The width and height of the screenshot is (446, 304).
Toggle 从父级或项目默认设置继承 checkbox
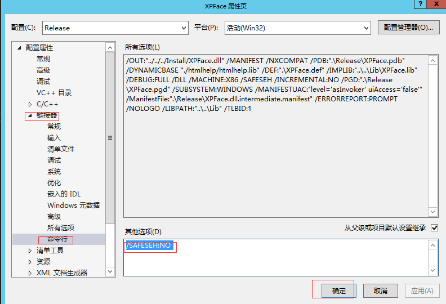tap(434, 228)
